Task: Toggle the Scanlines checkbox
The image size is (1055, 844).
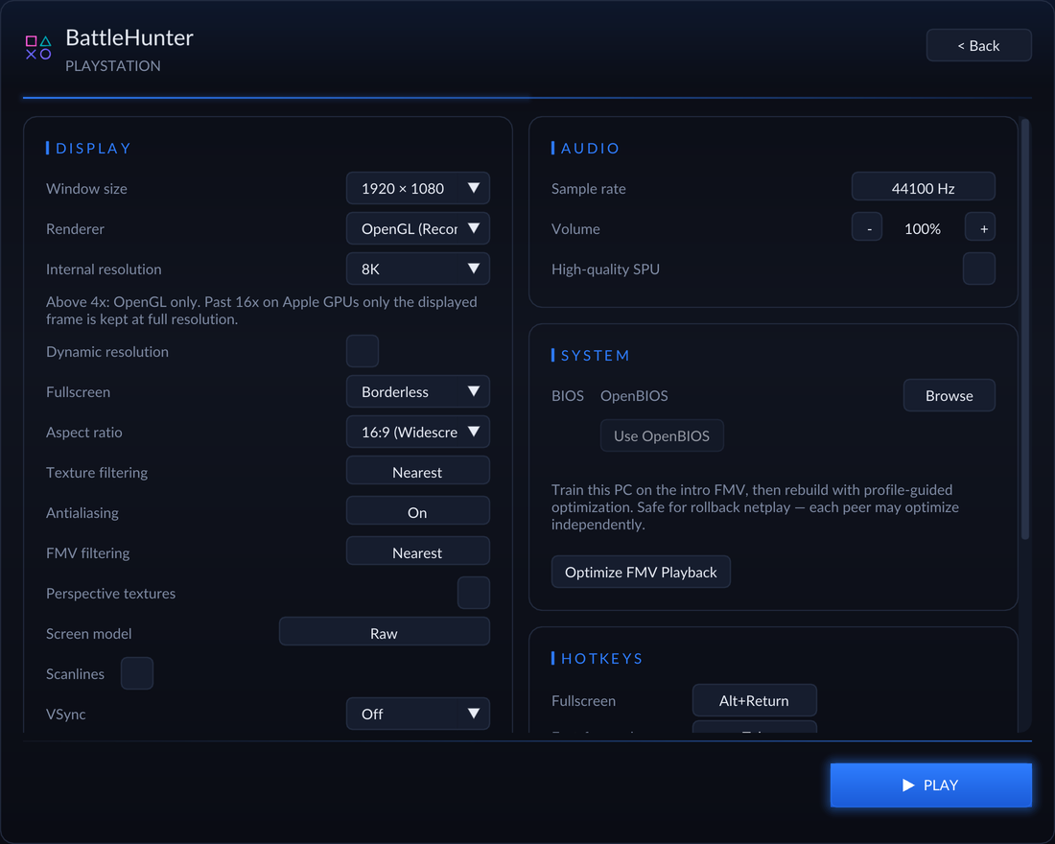Action: point(137,673)
